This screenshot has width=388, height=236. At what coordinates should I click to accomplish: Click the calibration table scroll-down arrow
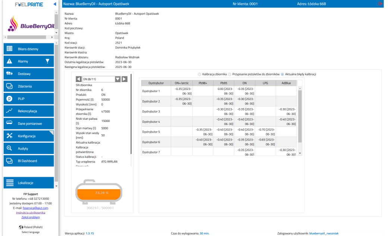pyautogui.click(x=300, y=153)
